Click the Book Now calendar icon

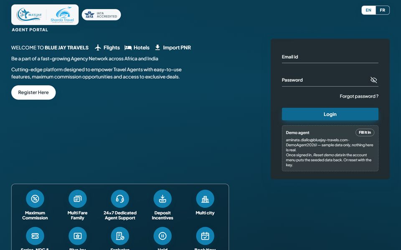pyautogui.click(x=205, y=236)
